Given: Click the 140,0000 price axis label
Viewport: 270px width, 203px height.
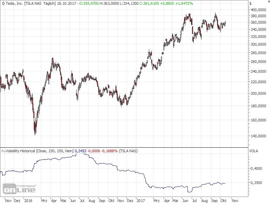Looking at the screenshot, I should click(259, 136).
